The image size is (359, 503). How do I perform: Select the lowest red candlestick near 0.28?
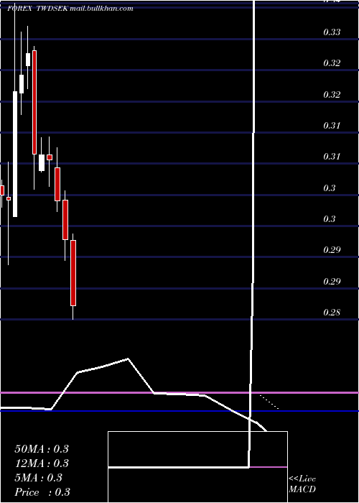point(73,273)
